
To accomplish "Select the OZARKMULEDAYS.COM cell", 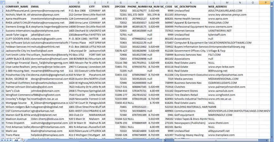I will [214, 83].
